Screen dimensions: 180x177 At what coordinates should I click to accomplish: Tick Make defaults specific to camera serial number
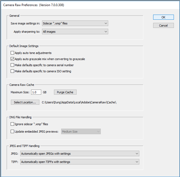click(12, 65)
